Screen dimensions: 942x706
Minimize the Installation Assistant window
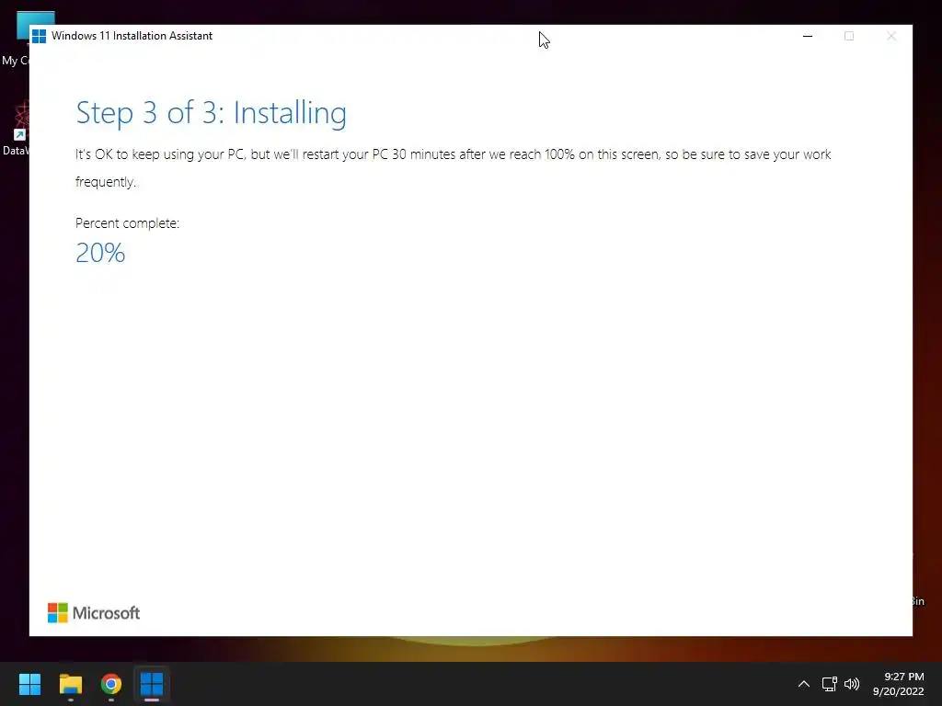[x=808, y=36]
